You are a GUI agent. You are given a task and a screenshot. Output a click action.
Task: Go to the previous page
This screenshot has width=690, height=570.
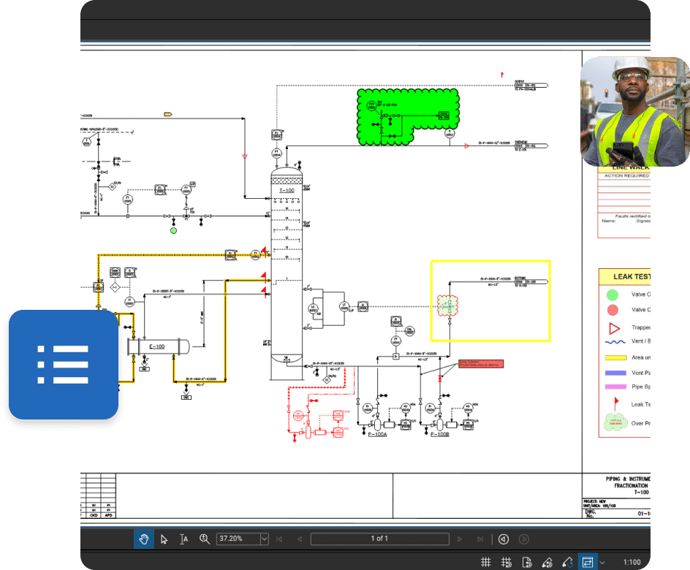coord(299,539)
